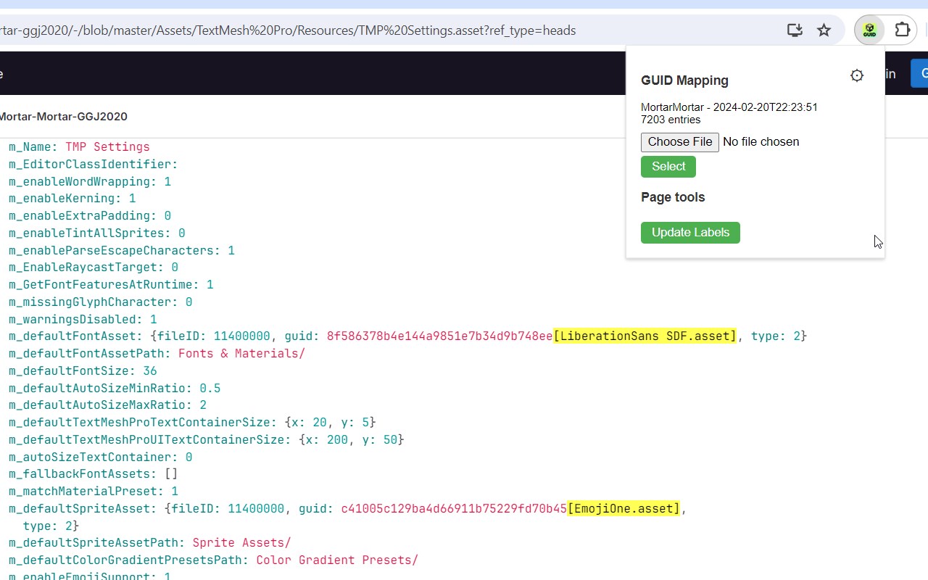Click the m_autoSizeTextContainer line
The width and height of the screenshot is (928, 580).
(101, 457)
